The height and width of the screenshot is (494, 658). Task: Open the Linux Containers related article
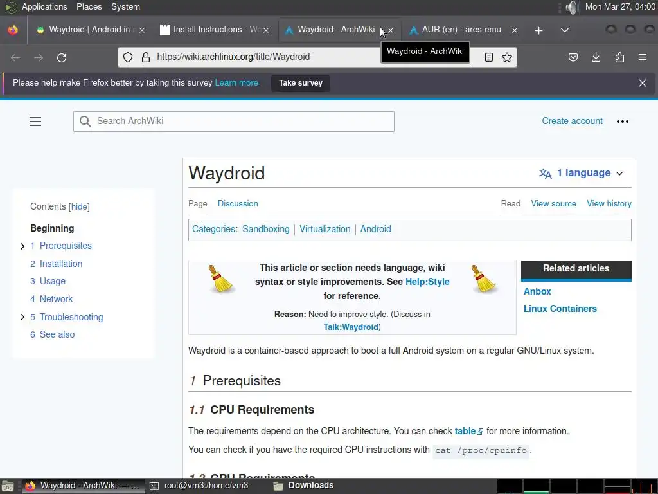coord(560,309)
